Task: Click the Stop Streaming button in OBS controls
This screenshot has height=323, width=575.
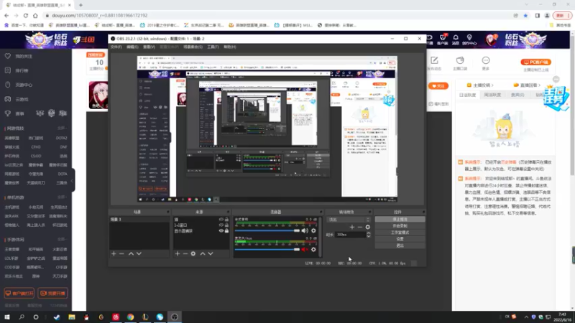Action: (x=400, y=220)
